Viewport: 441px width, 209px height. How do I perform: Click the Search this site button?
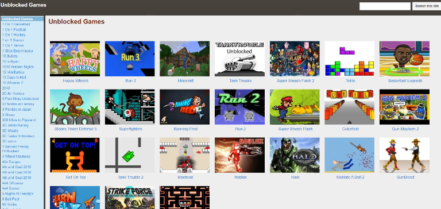pyautogui.click(x=427, y=6)
